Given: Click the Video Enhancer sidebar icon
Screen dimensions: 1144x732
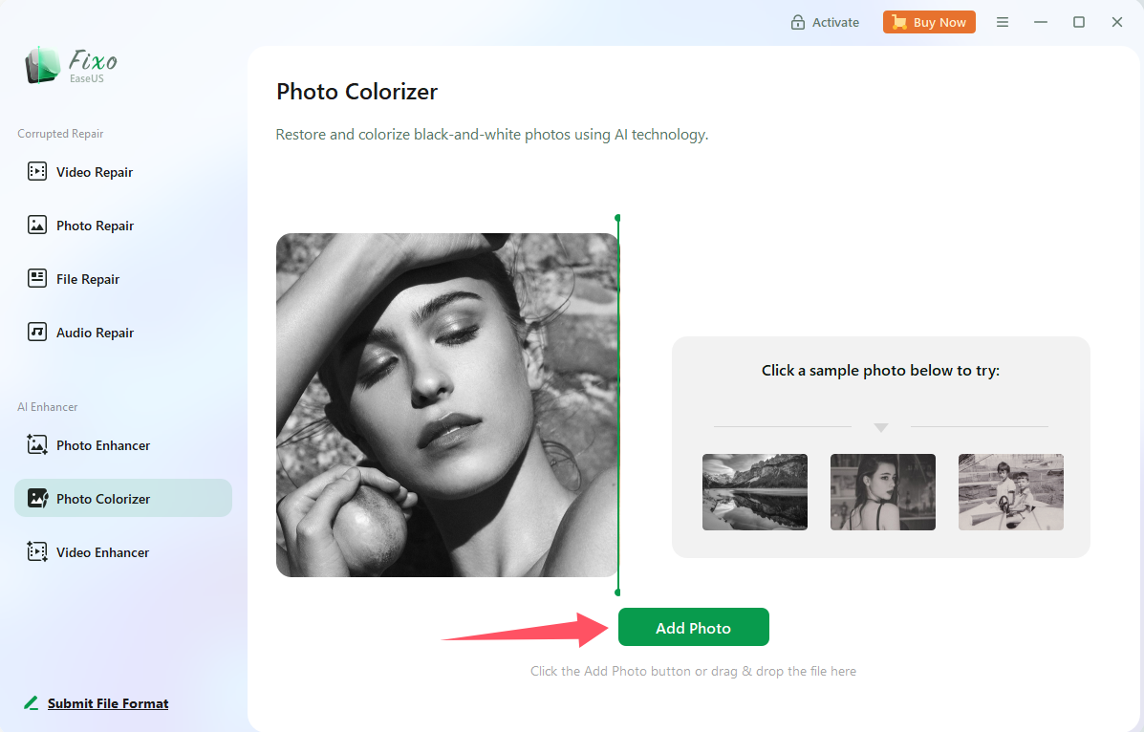Looking at the screenshot, I should coord(37,552).
